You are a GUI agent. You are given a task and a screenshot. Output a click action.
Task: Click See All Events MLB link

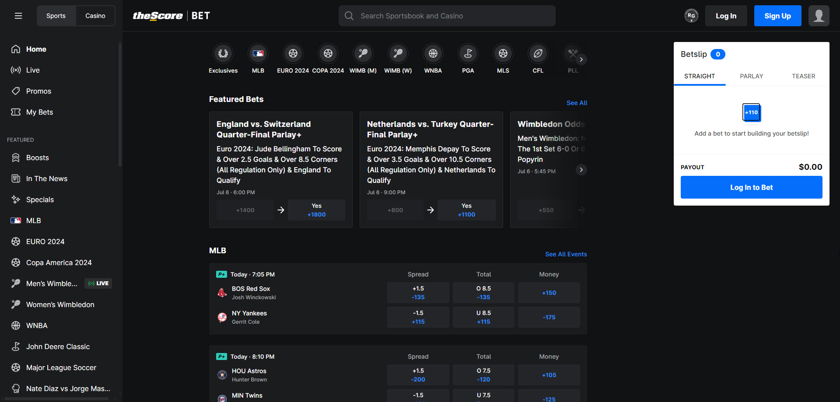[566, 254]
